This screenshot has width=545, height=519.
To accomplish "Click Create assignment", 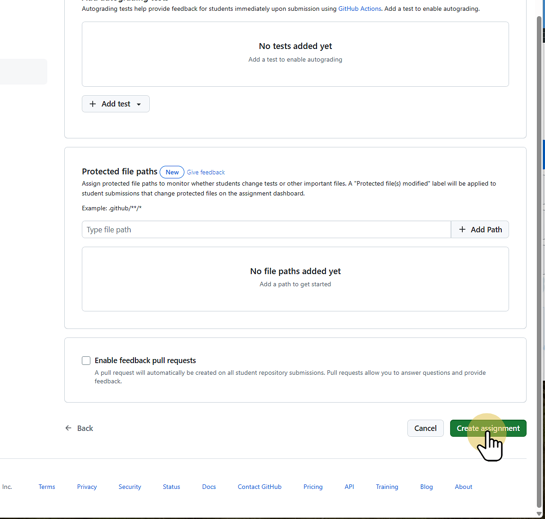I will click(x=488, y=428).
